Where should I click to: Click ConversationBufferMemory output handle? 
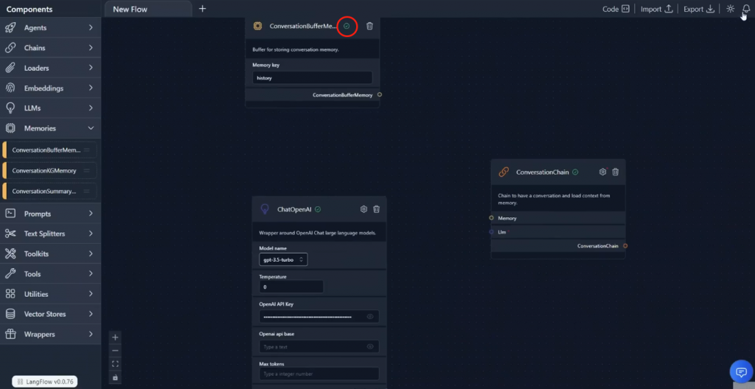click(380, 95)
